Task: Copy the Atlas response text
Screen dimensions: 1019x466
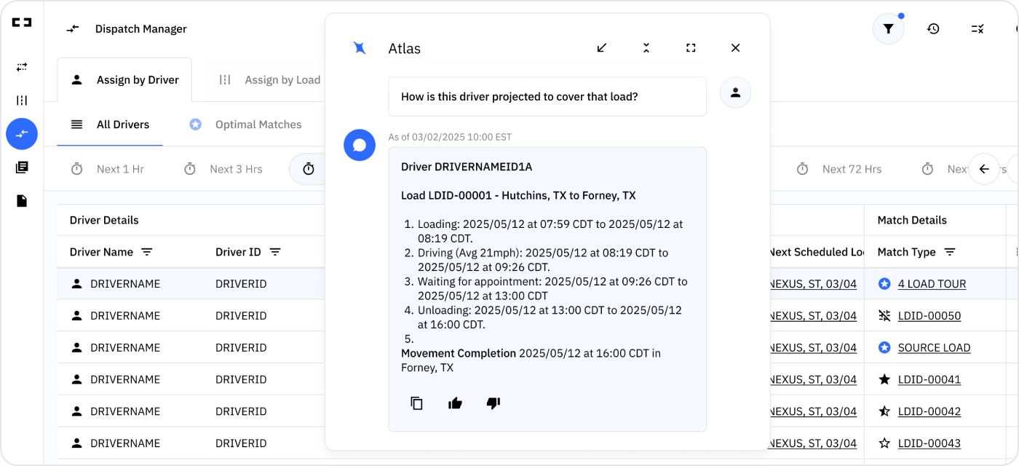Action: (x=417, y=403)
